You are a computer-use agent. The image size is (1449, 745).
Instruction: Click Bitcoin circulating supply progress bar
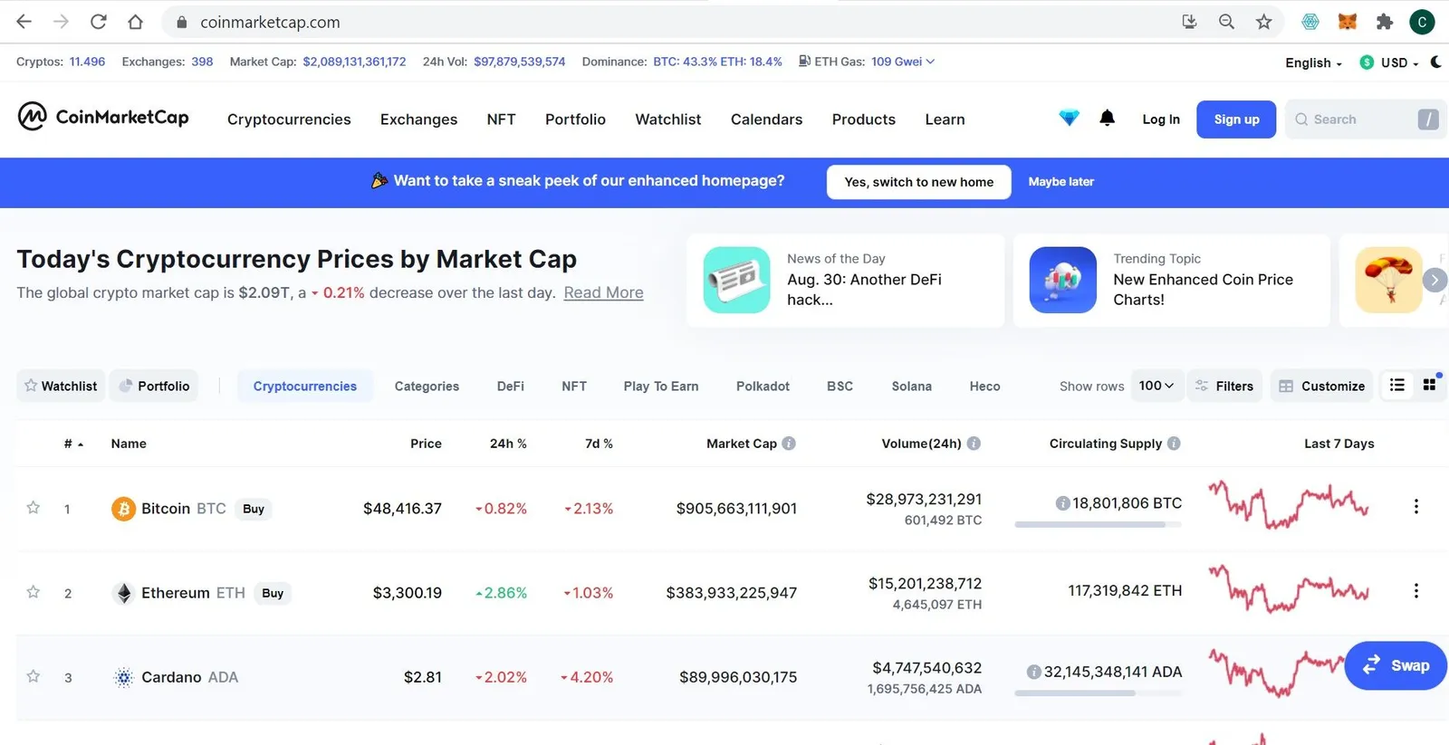[1098, 524]
